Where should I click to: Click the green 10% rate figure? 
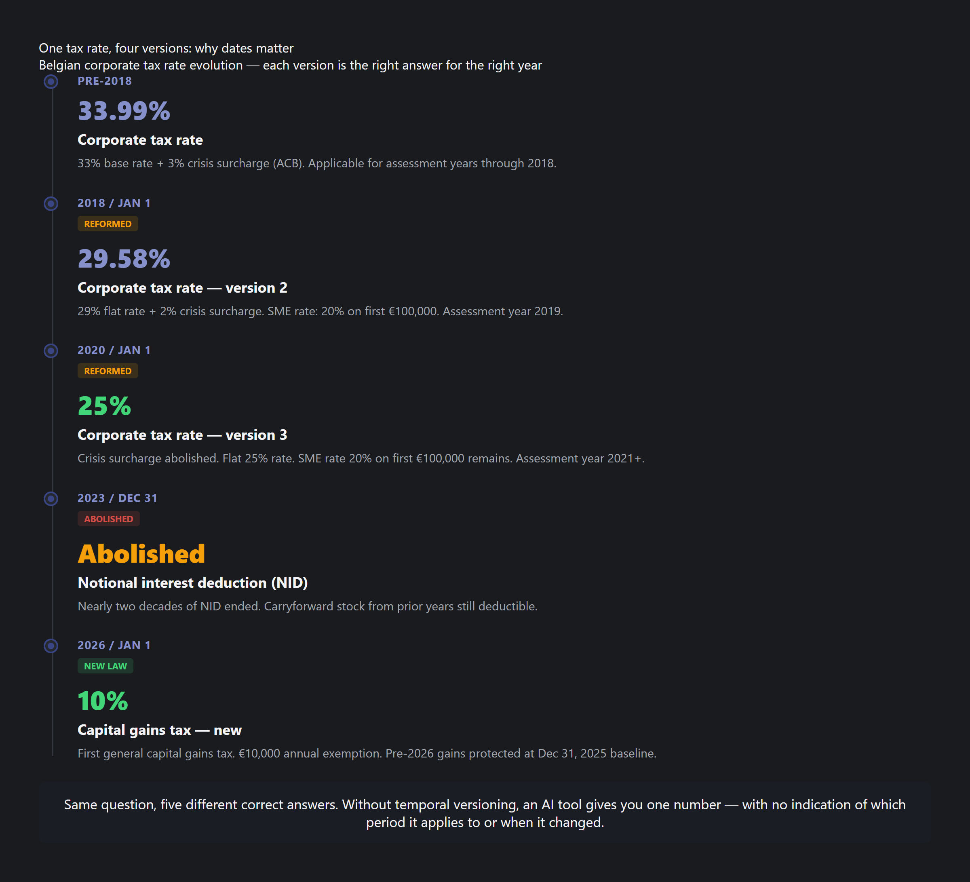[103, 701]
